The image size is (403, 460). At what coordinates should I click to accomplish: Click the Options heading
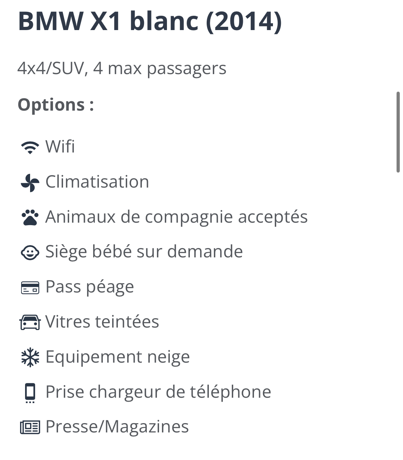(56, 105)
